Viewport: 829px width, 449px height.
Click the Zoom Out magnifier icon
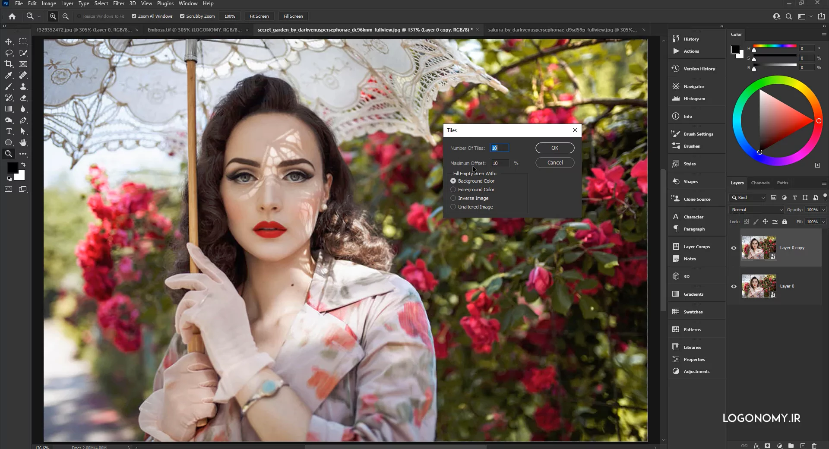click(x=66, y=16)
